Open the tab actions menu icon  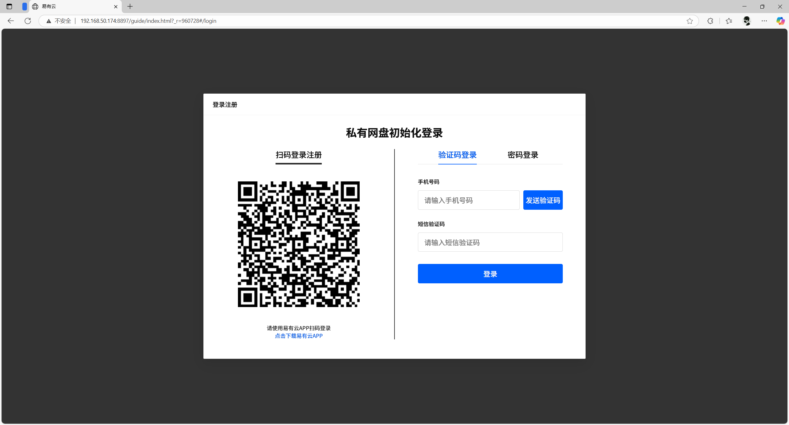pos(9,6)
